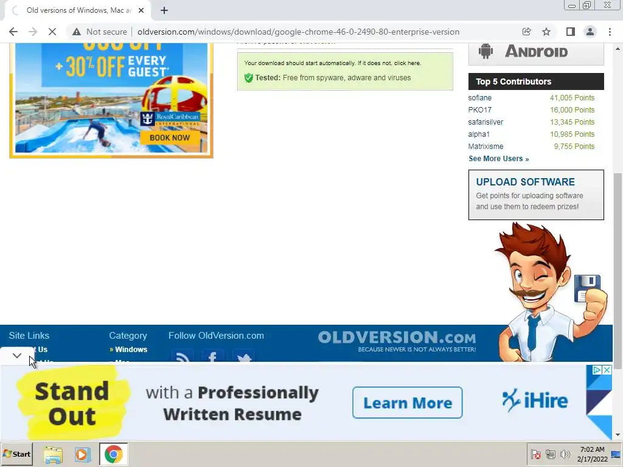Click 41,005 Points for sofiane

[572, 98]
